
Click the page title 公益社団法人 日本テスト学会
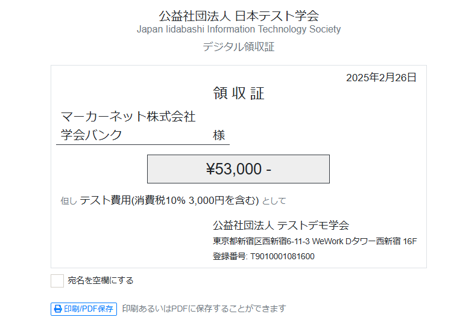239,16
